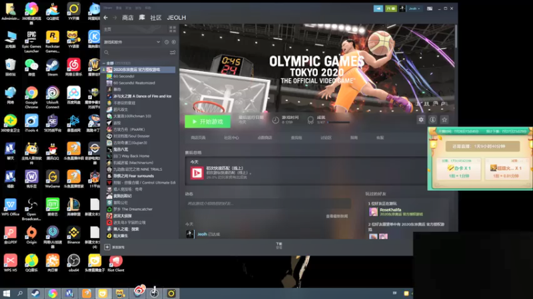The height and width of the screenshot is (299, 533).
Task: Open Steam desktop shortcut icon
Action: (53, 67)
